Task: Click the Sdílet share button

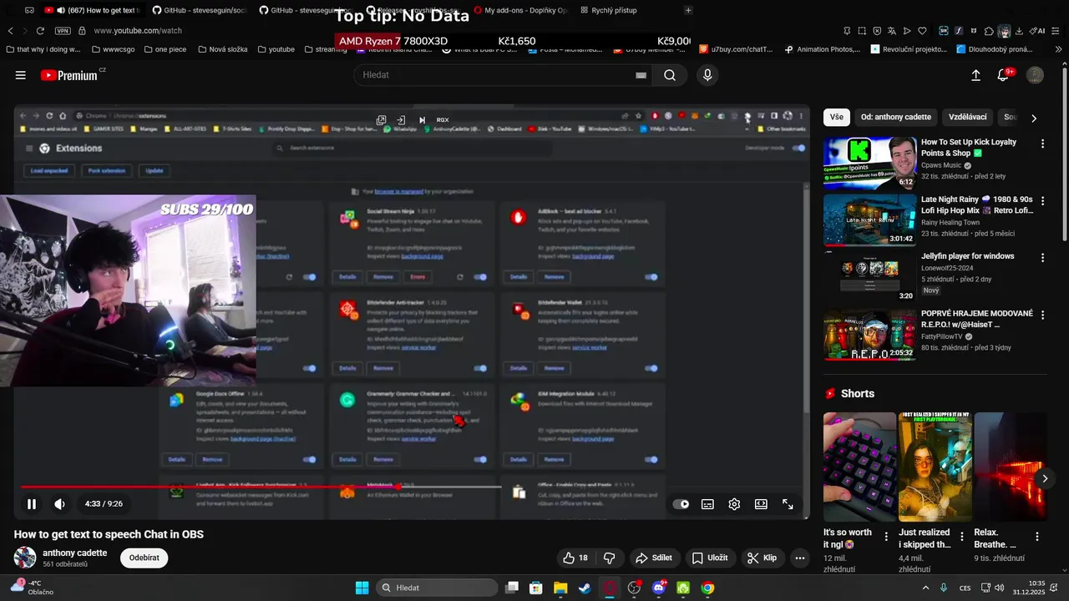Action: click(654, 558)
